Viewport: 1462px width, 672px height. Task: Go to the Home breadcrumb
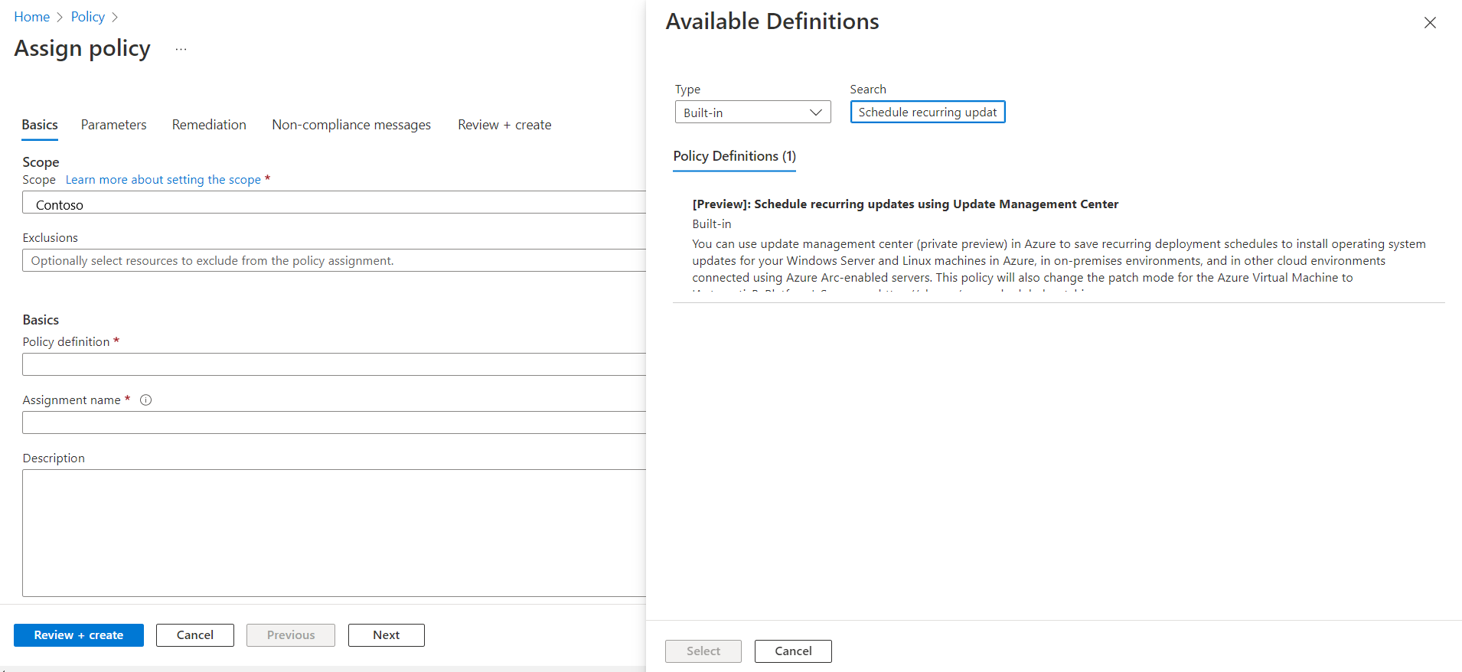(31, 17)
